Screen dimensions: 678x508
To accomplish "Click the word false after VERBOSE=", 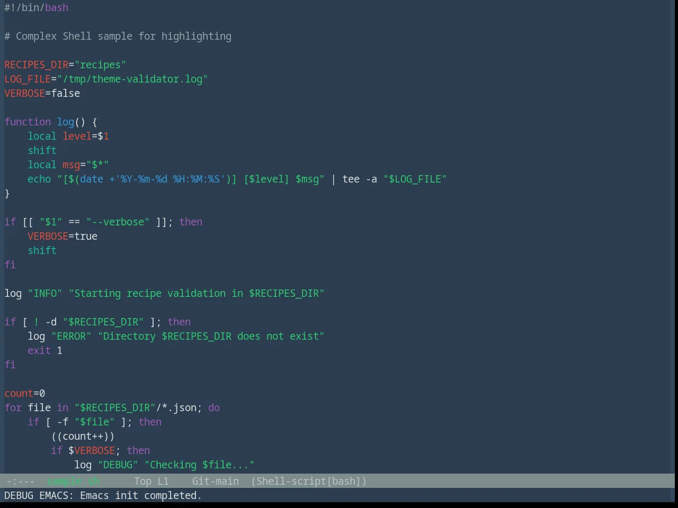I will pos(66,93).
